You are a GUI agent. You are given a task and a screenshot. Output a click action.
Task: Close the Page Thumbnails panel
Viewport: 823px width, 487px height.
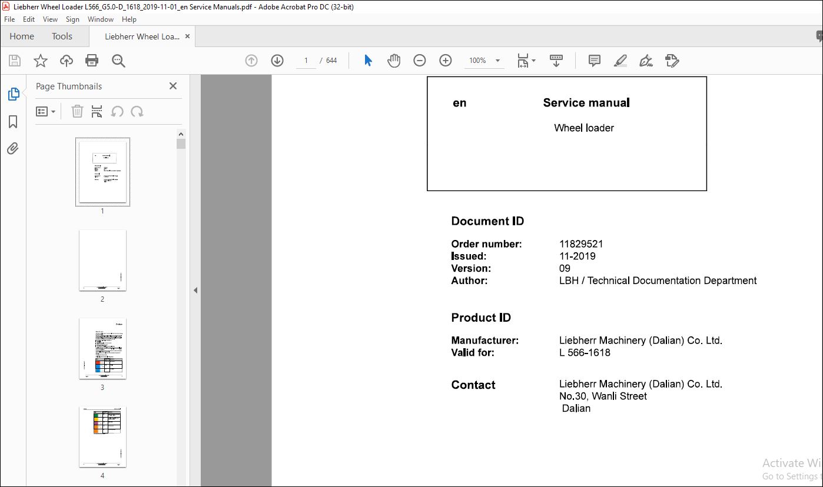click(173, 86)
